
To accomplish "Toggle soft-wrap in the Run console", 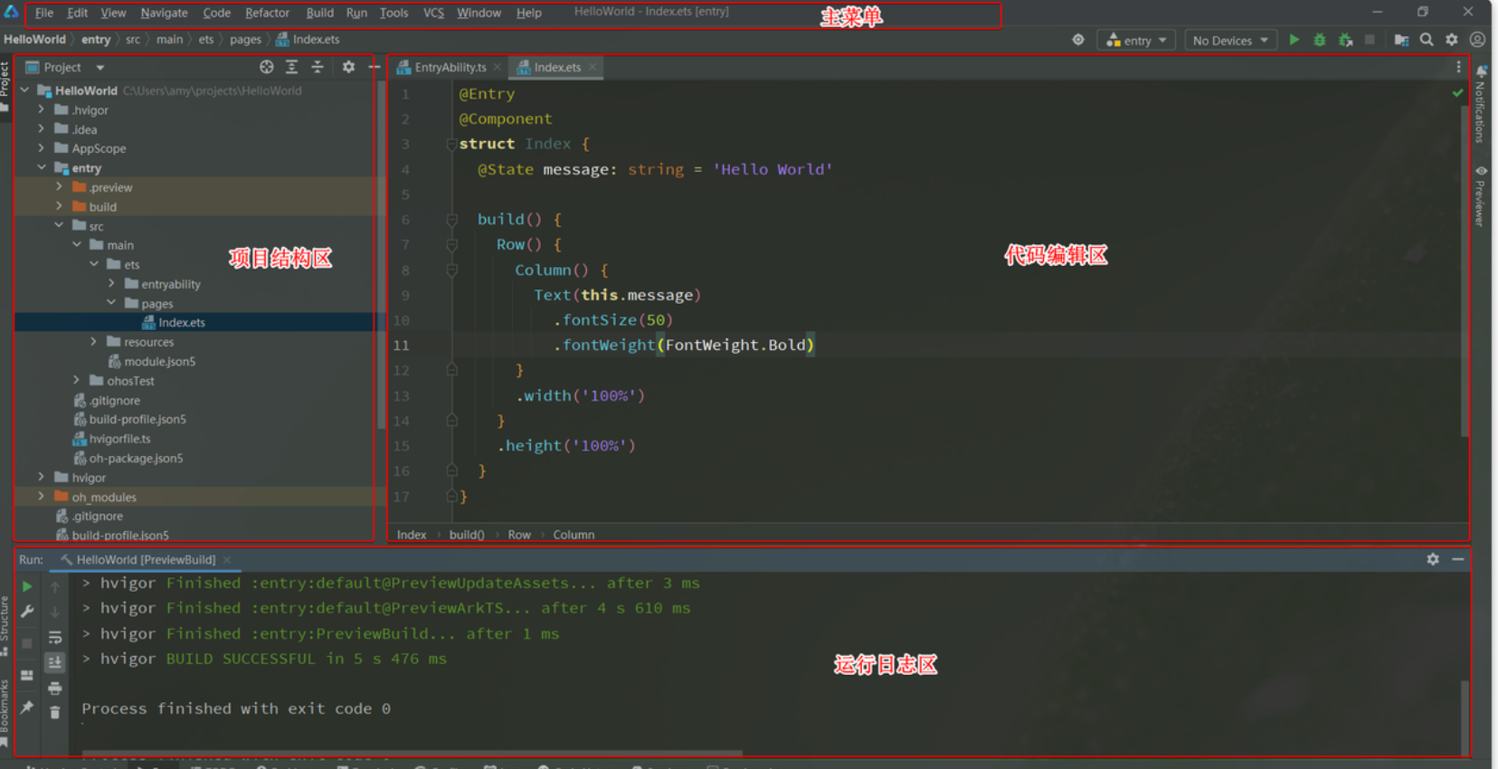I will 55,637.
